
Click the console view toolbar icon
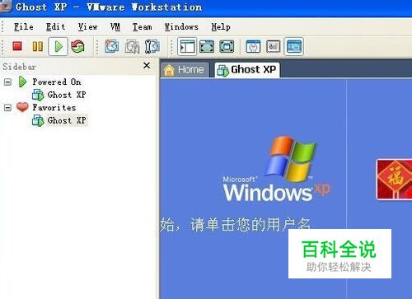click(293, 46)
